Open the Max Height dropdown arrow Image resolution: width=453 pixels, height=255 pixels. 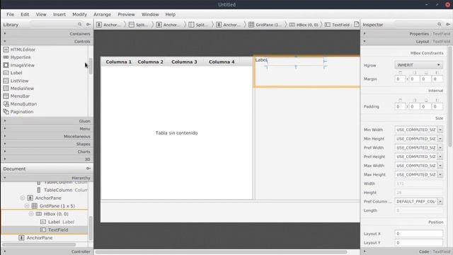pyautogui.click(x=440, y=175)
